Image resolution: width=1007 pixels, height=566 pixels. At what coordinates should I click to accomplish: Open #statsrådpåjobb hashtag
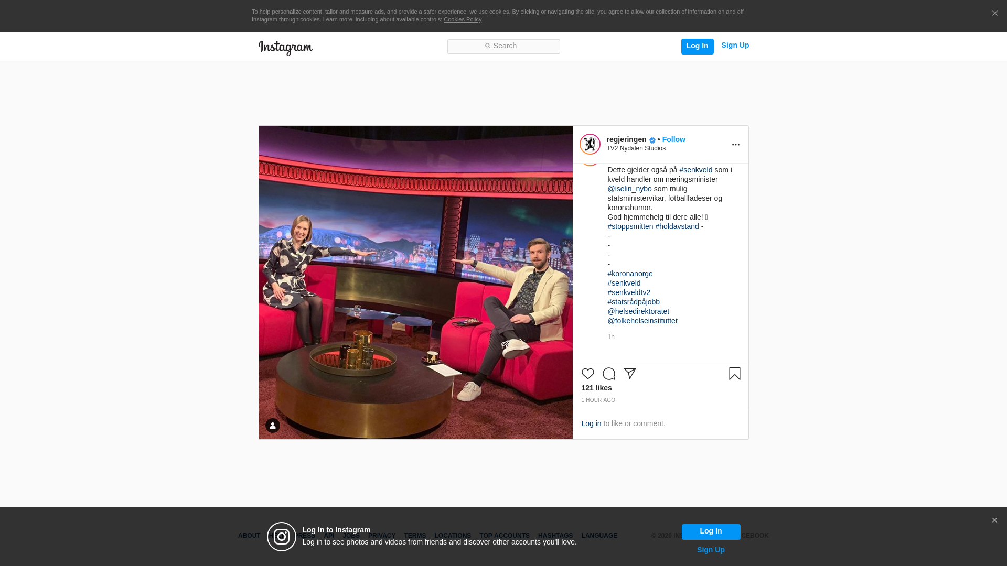(633, 302)
